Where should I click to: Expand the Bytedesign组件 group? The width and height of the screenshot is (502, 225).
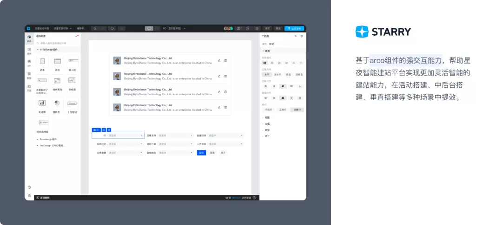(x=47, y=139)
